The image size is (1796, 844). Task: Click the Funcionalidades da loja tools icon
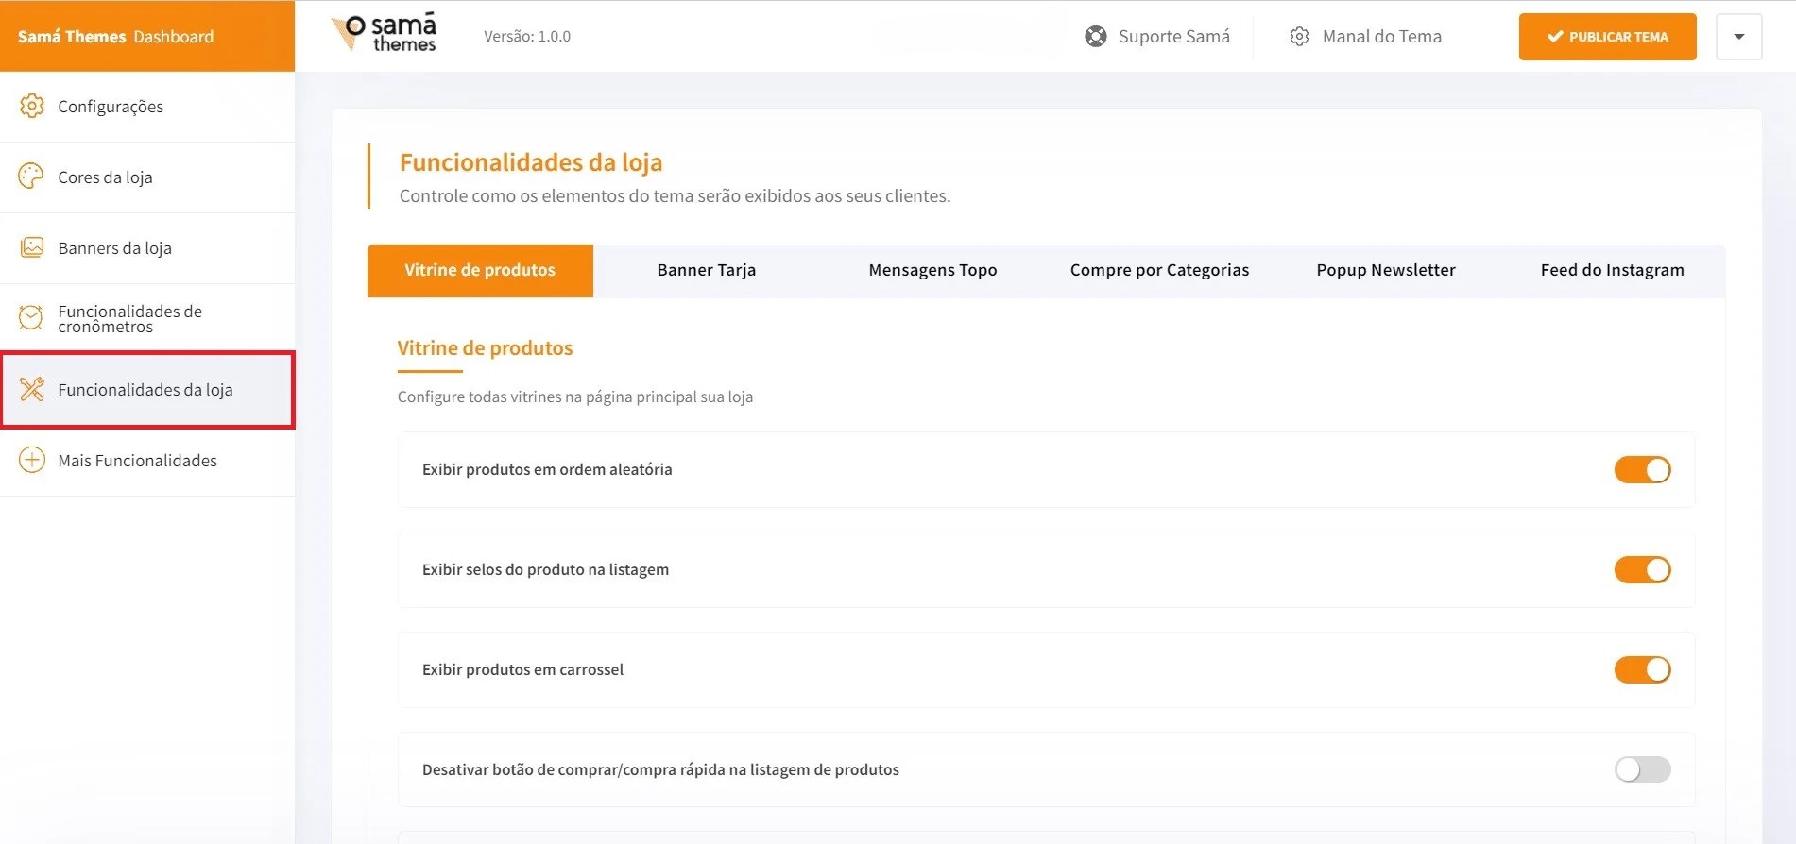pyautogui.click(x=32, y=389)
